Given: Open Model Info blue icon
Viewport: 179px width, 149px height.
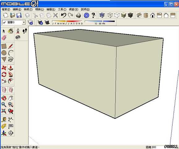Looking at the screenshot, I should coord(87,15).
